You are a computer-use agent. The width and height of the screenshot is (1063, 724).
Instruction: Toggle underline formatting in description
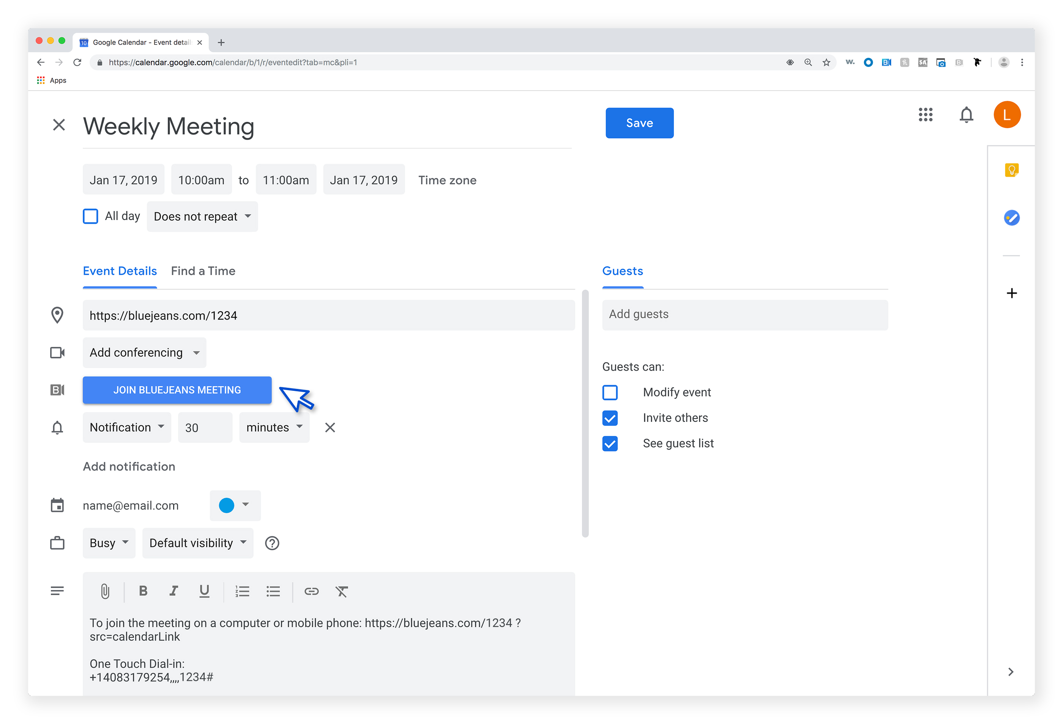coord(204,591)
